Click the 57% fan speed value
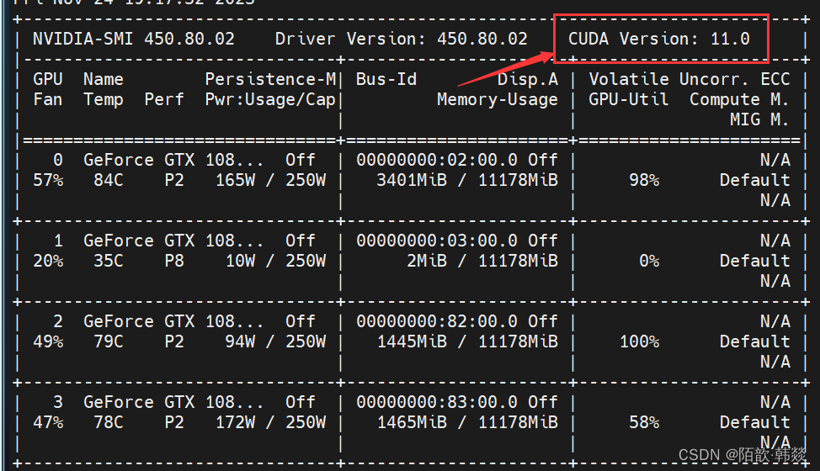The width and height of the screenshot is (820, 471). 48,180
